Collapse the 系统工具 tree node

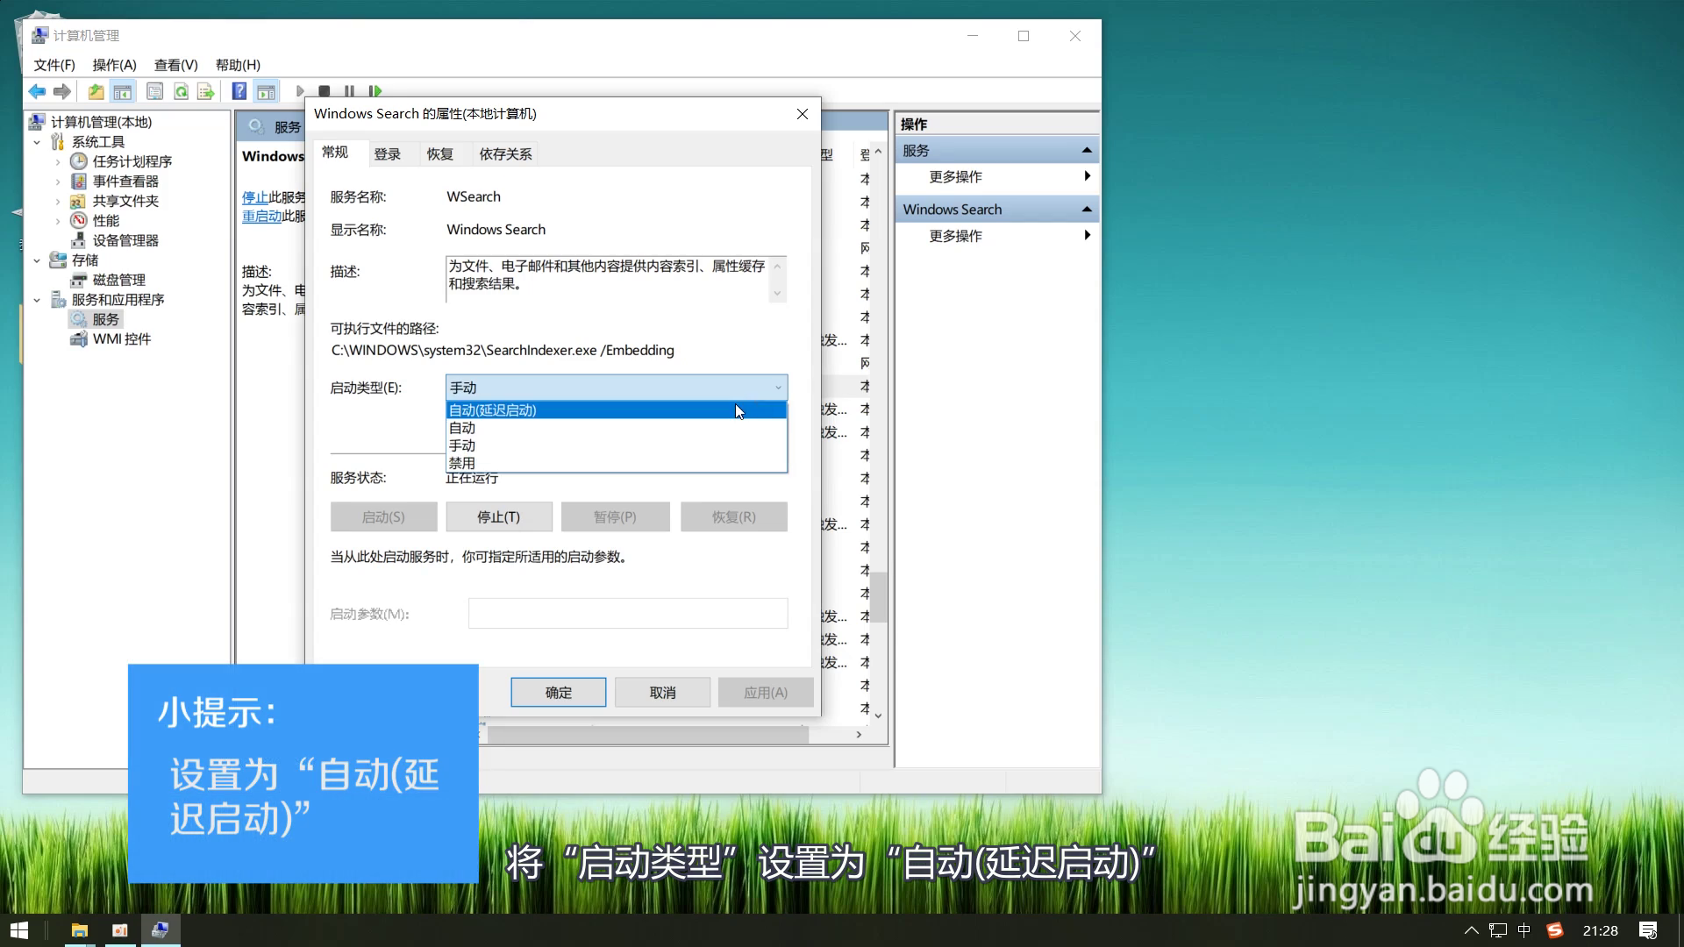coord(37,142)
